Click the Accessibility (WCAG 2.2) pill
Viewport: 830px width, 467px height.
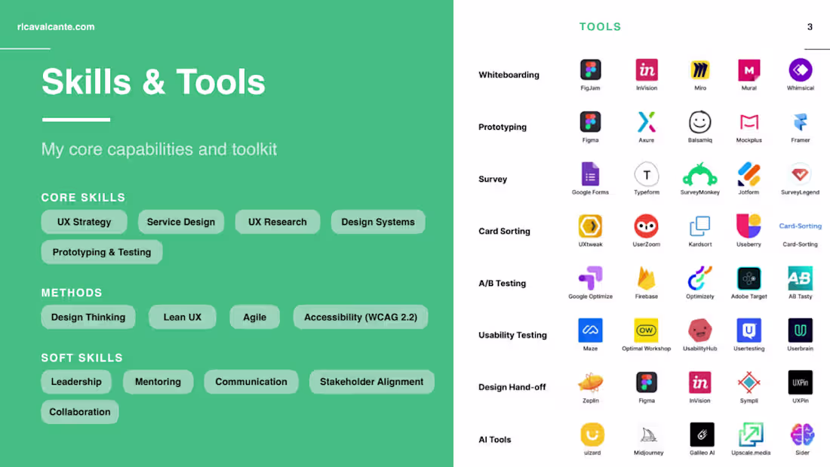361,317
